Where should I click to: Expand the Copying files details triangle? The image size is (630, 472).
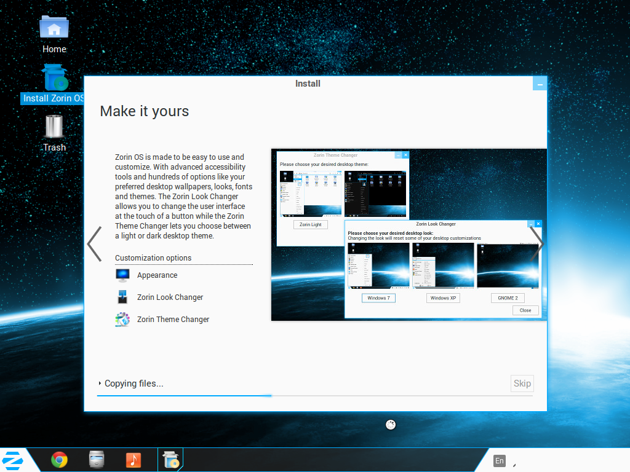[x=100, y=383]
